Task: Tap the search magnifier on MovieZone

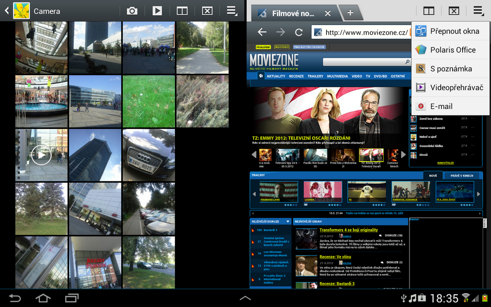Action: 407,62
